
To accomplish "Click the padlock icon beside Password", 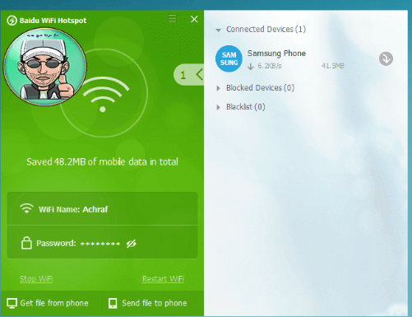I will pyautogui.click(x=26, y=243).
